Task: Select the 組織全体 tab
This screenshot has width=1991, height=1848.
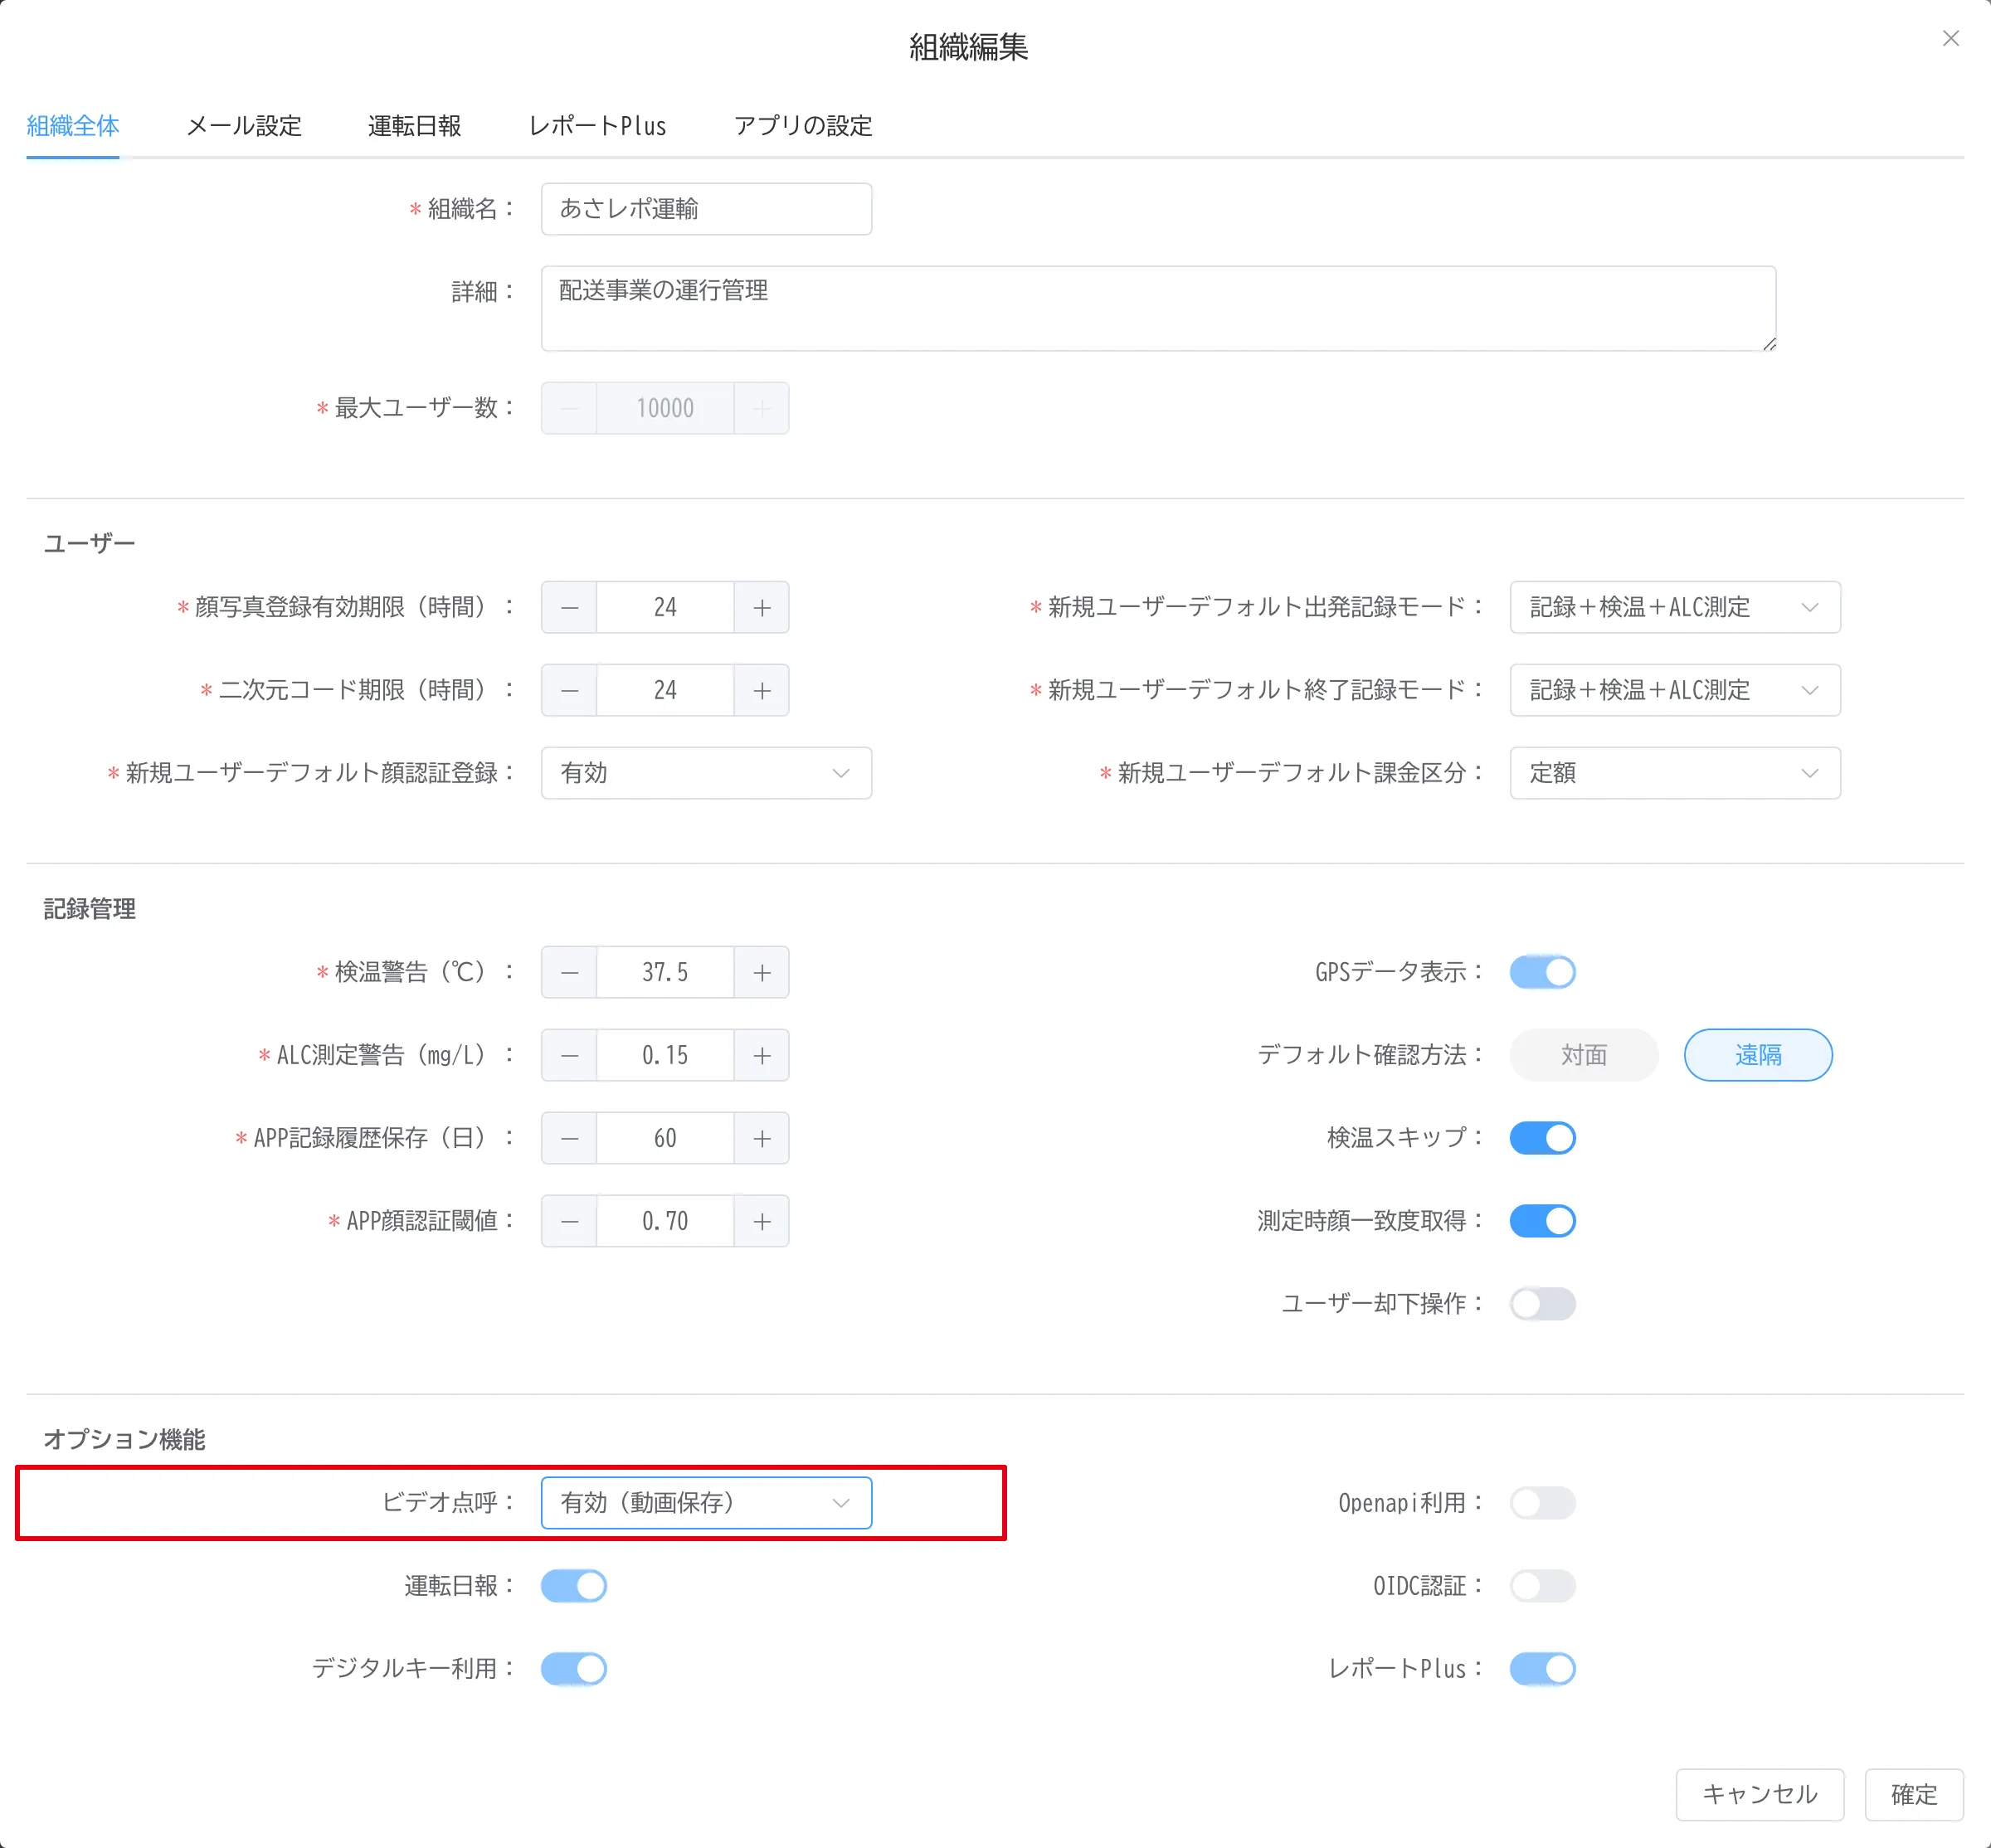Action: pos(73,126)
